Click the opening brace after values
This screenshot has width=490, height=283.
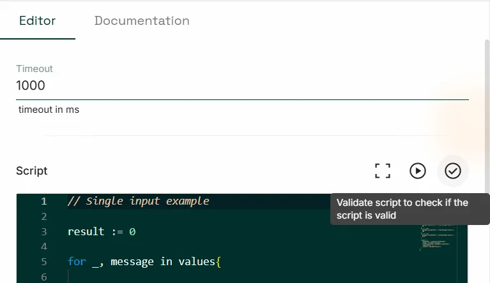(218, 262)
